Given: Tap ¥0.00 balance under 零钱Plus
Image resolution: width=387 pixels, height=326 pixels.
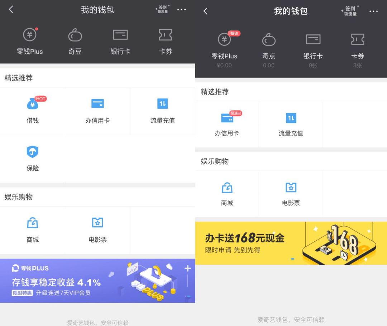Looking at the screenshot, I should (224, 65).
